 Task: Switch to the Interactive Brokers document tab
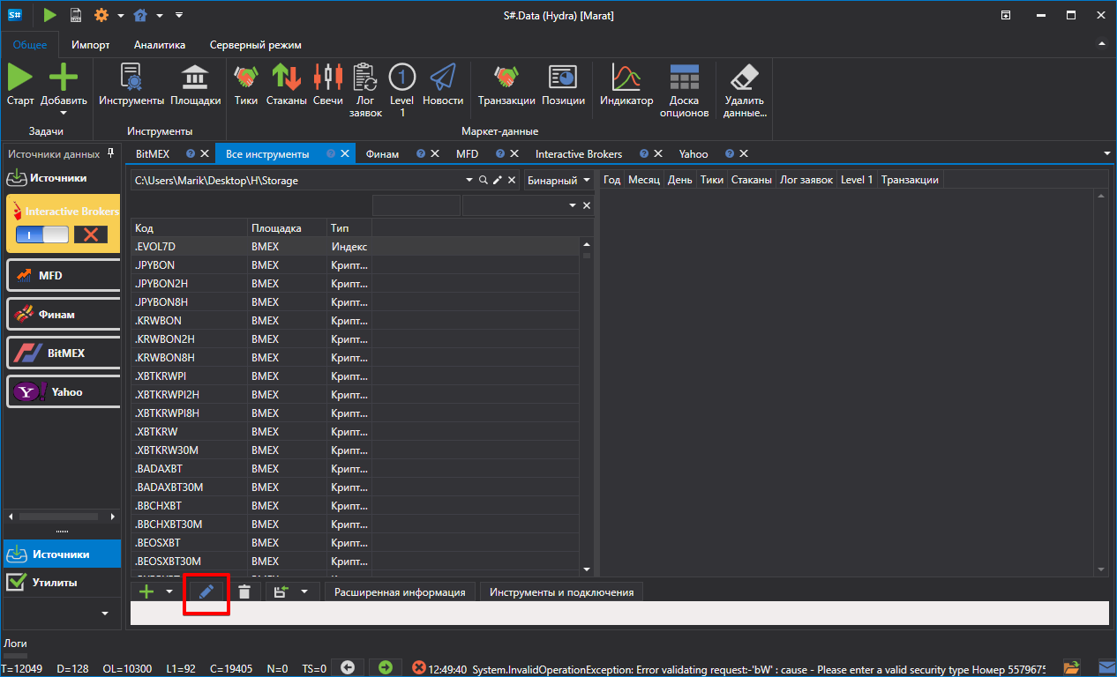point(579,153)
